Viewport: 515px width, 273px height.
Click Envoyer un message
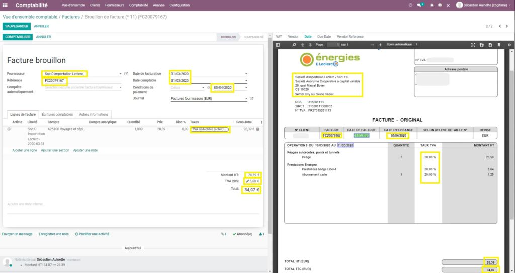click(17, 234)
